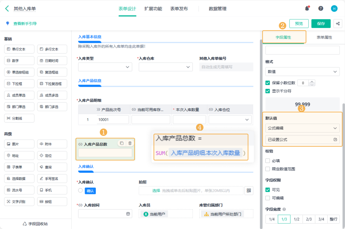345x229 pixels.
Task: Open 字段属性 panel tab
Action: (x=283, y=37)
